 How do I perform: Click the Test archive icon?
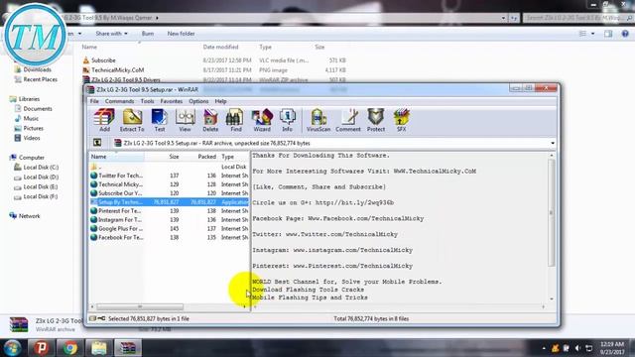pyautogui.click(x=160, y=120)
